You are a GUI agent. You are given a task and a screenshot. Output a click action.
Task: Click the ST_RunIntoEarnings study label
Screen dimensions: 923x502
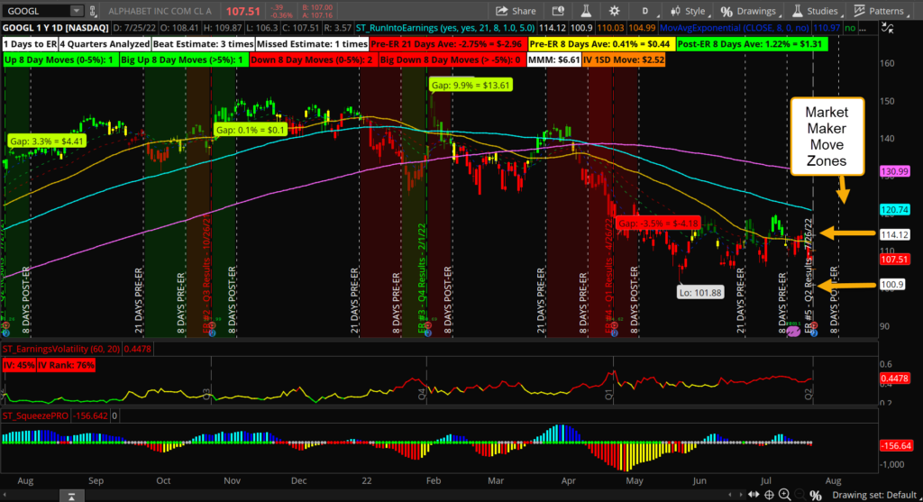tap(445, 28)
